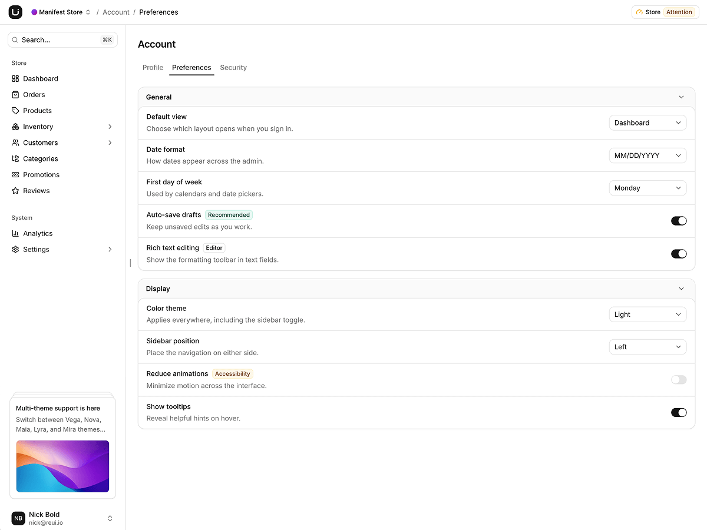Click the Products tag icon
Image resolution: width=707 pixels, height=530 pixels.
(15, 110)
